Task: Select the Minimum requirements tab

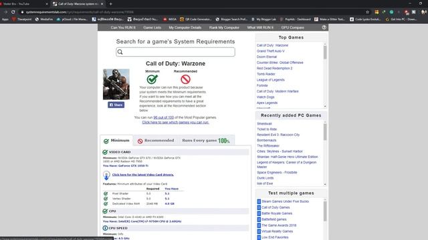Action: pyautogui.click(x=117, y=141)
